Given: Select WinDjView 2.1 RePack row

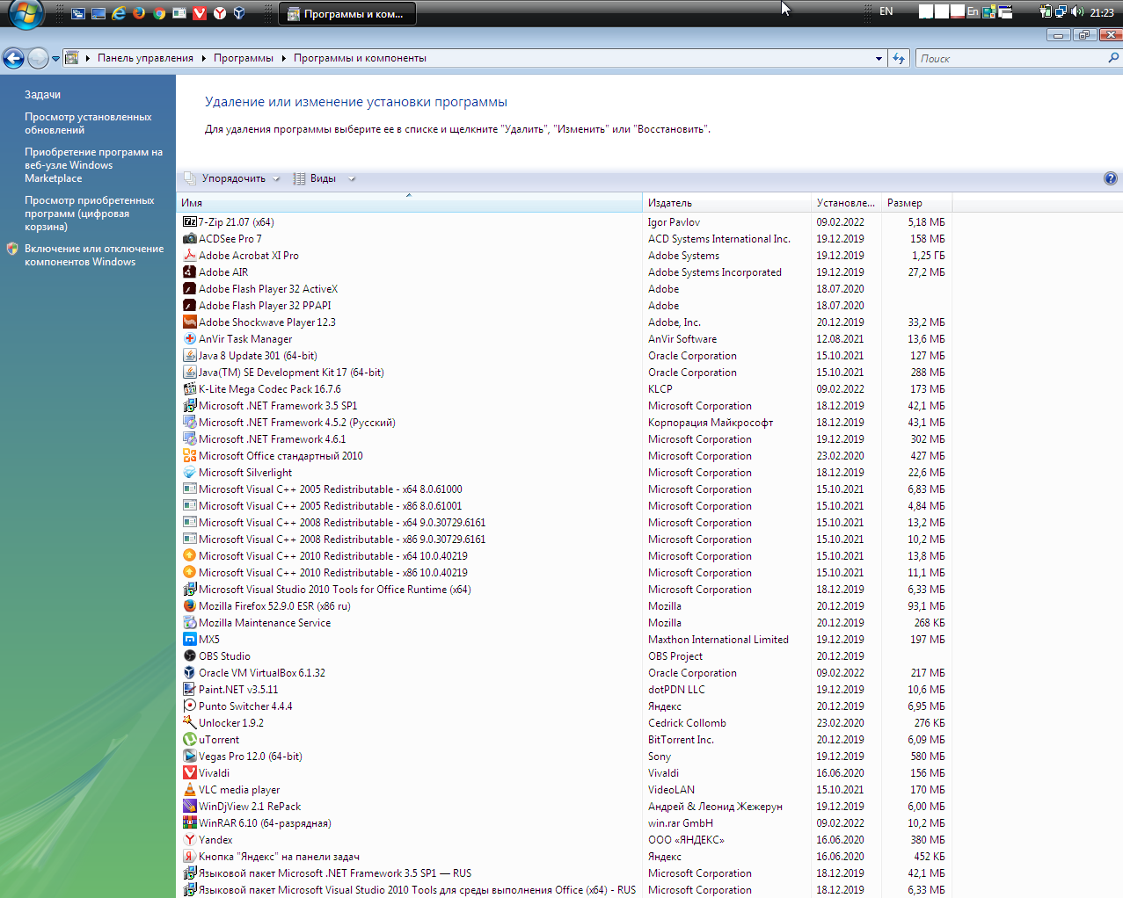Looking at the screenshot, I should (x=564, y=807).
